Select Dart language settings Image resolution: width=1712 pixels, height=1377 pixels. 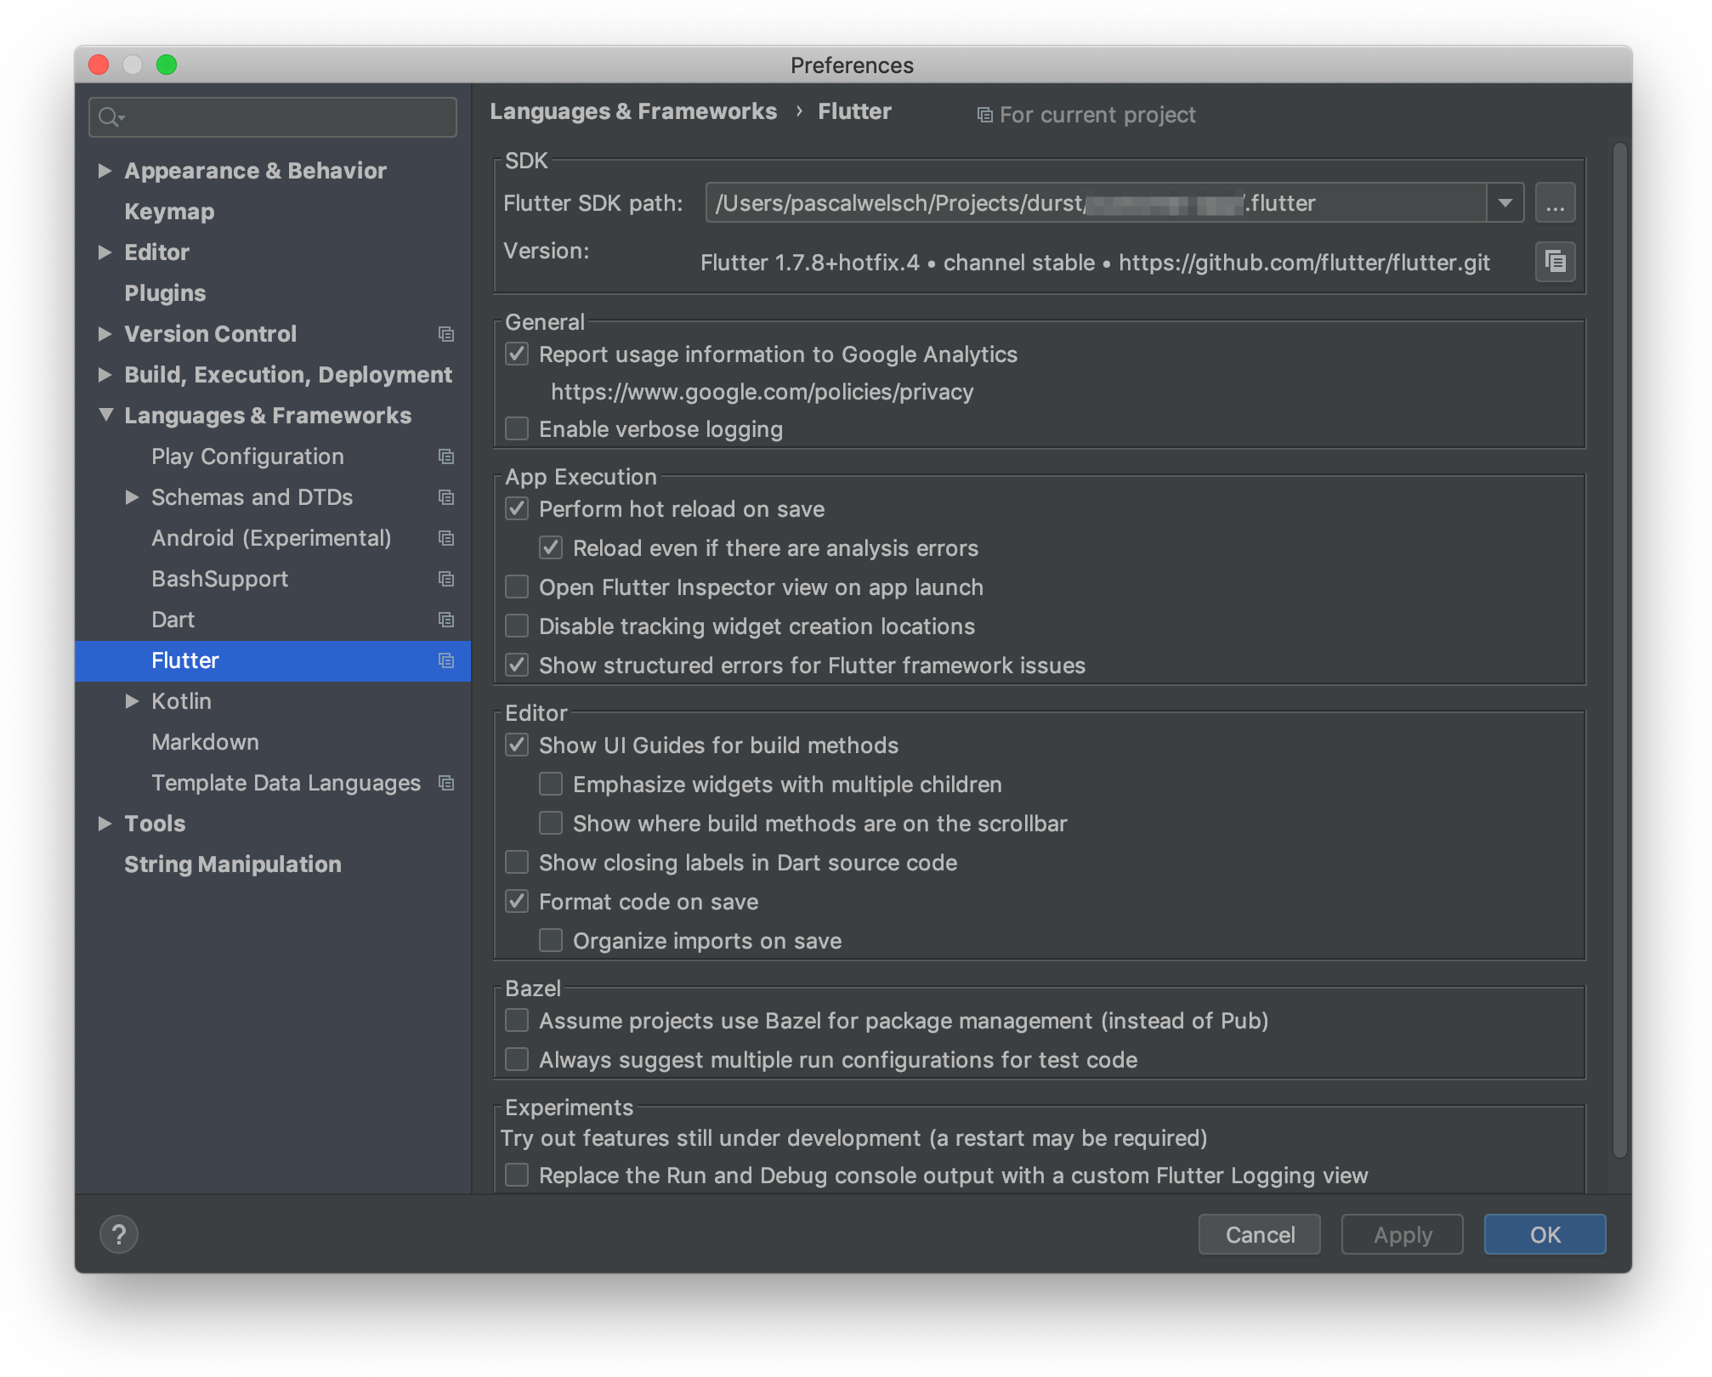[173, 620]
